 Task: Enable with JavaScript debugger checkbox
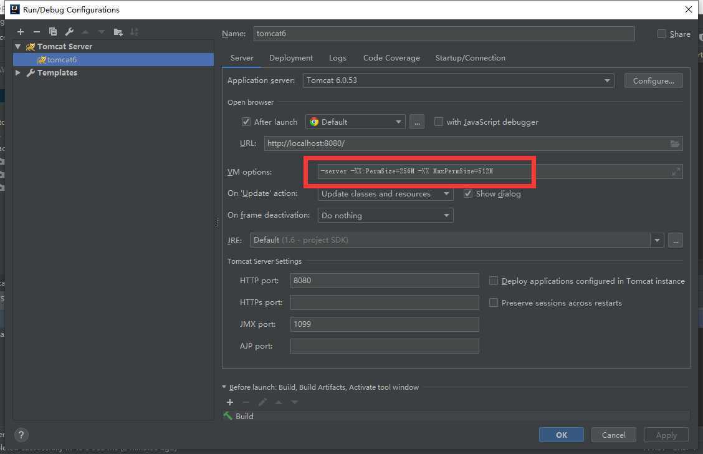(x=439, y=122)
